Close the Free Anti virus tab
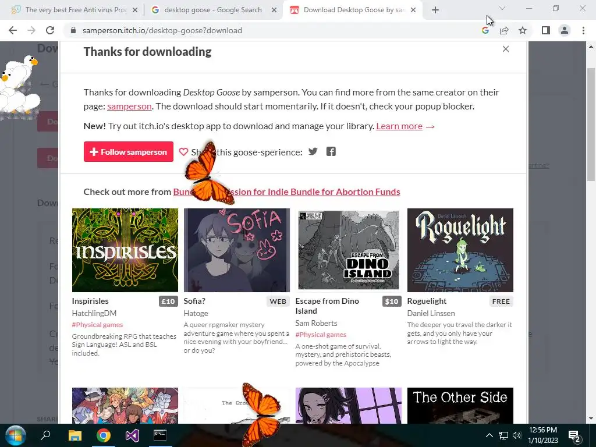The image size is (596, 447). 135,10
